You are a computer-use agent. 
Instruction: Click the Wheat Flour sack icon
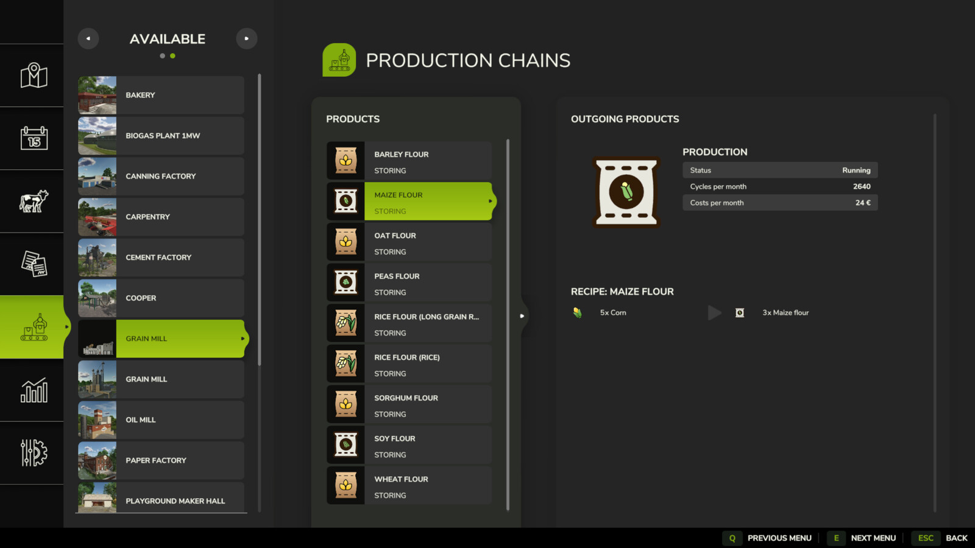pos(346,485)
